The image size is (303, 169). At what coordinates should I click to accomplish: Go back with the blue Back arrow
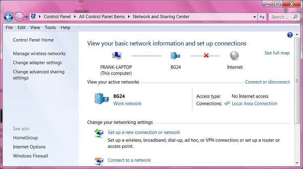[x=8, y=17]
